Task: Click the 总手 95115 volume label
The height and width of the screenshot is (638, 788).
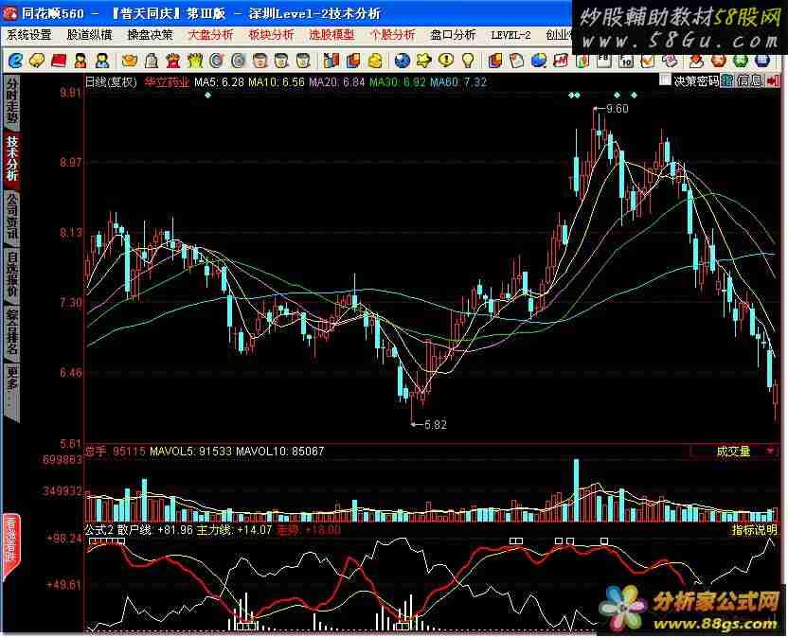Action: 116,452
